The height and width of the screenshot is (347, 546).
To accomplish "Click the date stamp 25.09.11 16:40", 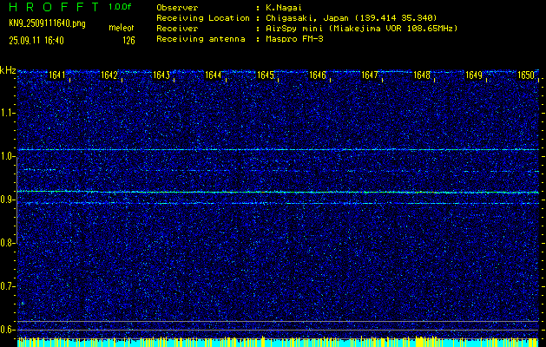I will coord(36,41).
